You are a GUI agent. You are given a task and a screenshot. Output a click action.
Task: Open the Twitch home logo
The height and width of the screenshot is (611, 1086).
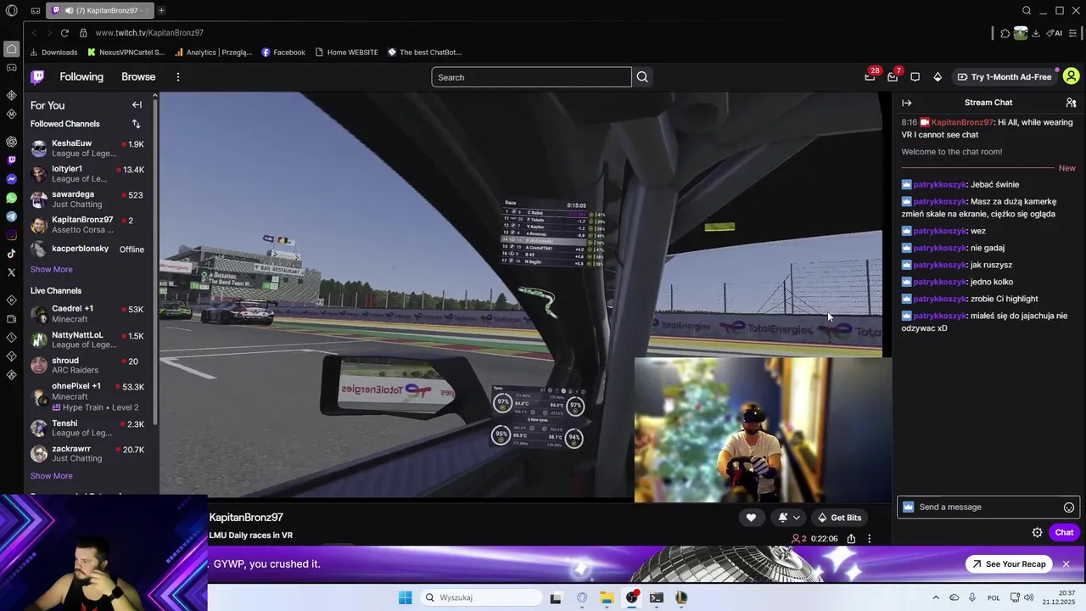[x=37, y=77]
